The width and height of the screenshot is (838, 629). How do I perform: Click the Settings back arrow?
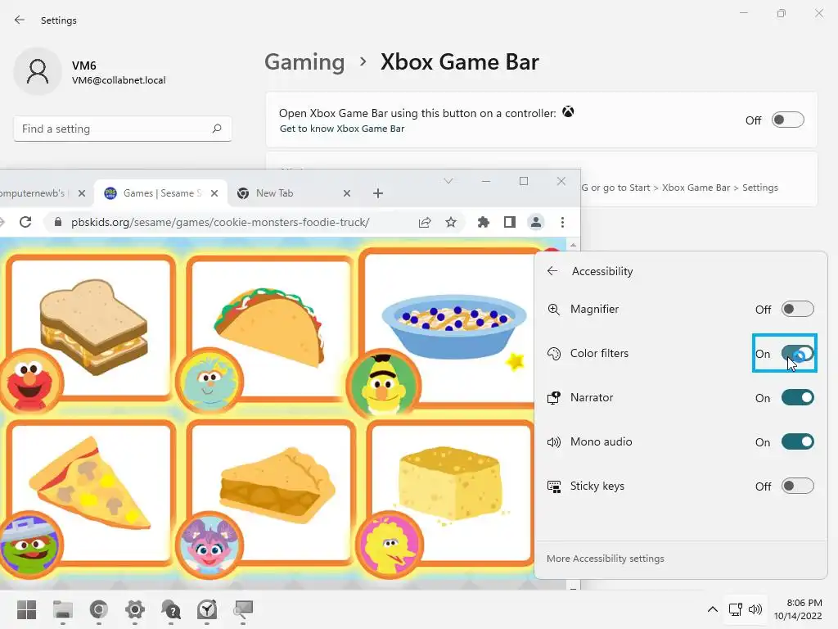(x=20, y=20)
